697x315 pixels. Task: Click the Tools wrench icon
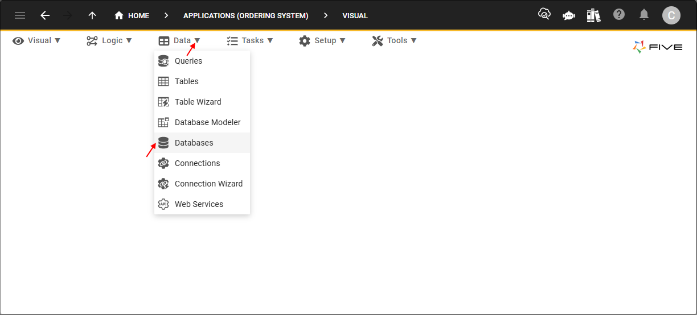click(378, 41)
